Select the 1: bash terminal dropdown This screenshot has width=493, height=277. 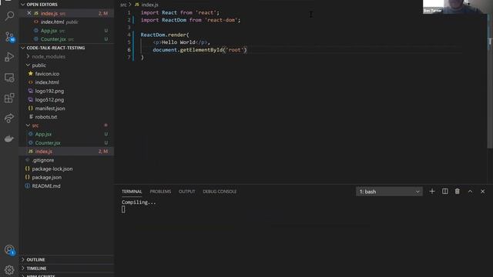pyautogui.click(x=389, y=192)
